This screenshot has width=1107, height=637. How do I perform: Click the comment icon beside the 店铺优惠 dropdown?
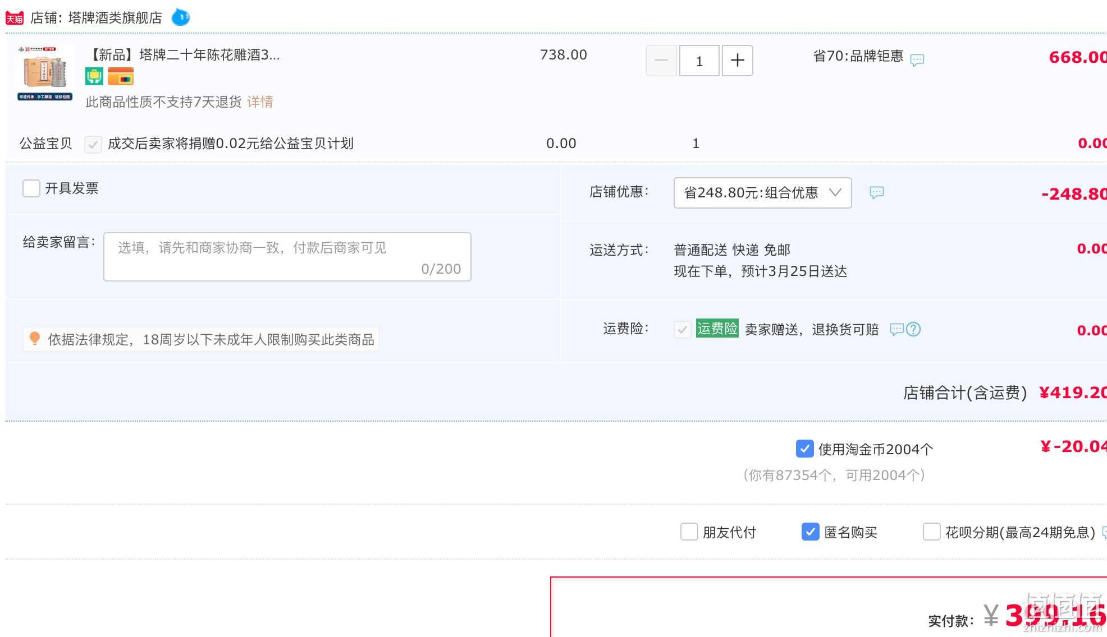pyautogui.click(x=877, y=193)
